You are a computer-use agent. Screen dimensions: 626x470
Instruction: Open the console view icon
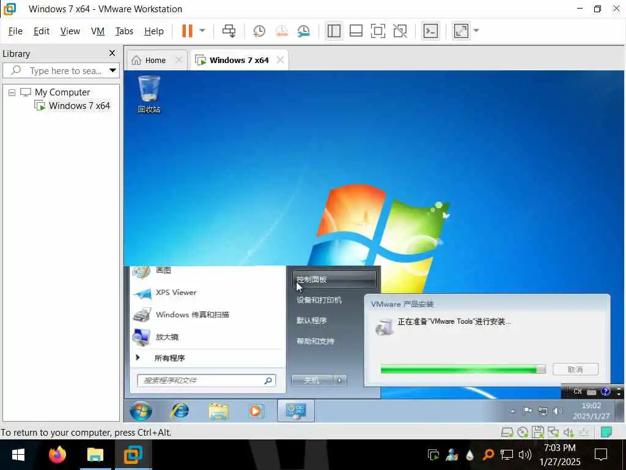[x=430, y=31]
